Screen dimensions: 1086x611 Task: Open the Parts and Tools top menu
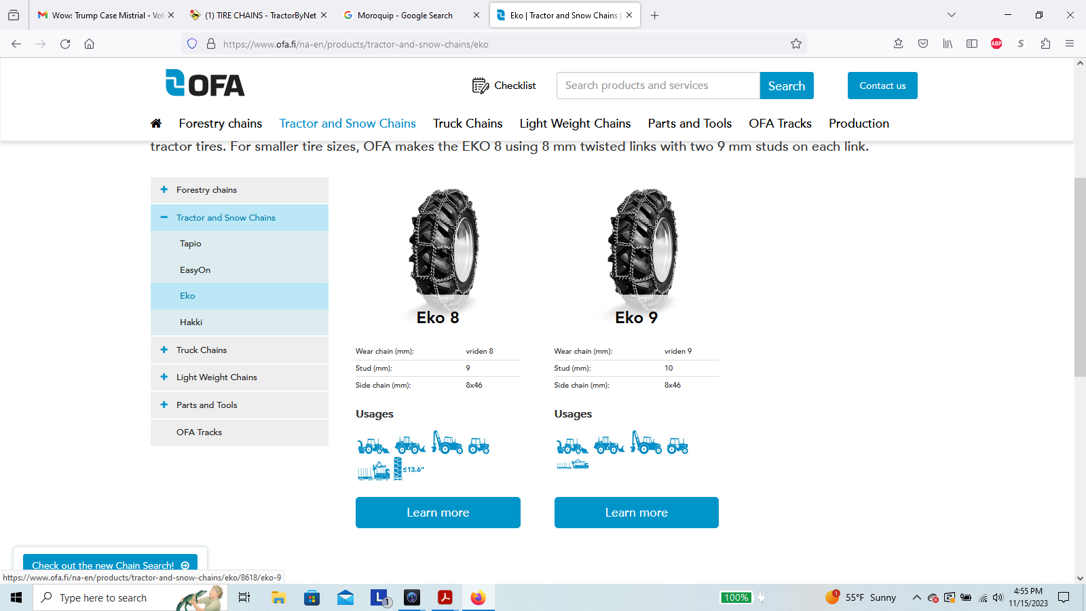[690, 124]
